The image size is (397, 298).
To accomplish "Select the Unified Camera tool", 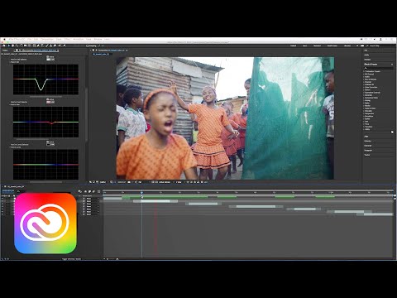I will [x=25, y=46].
